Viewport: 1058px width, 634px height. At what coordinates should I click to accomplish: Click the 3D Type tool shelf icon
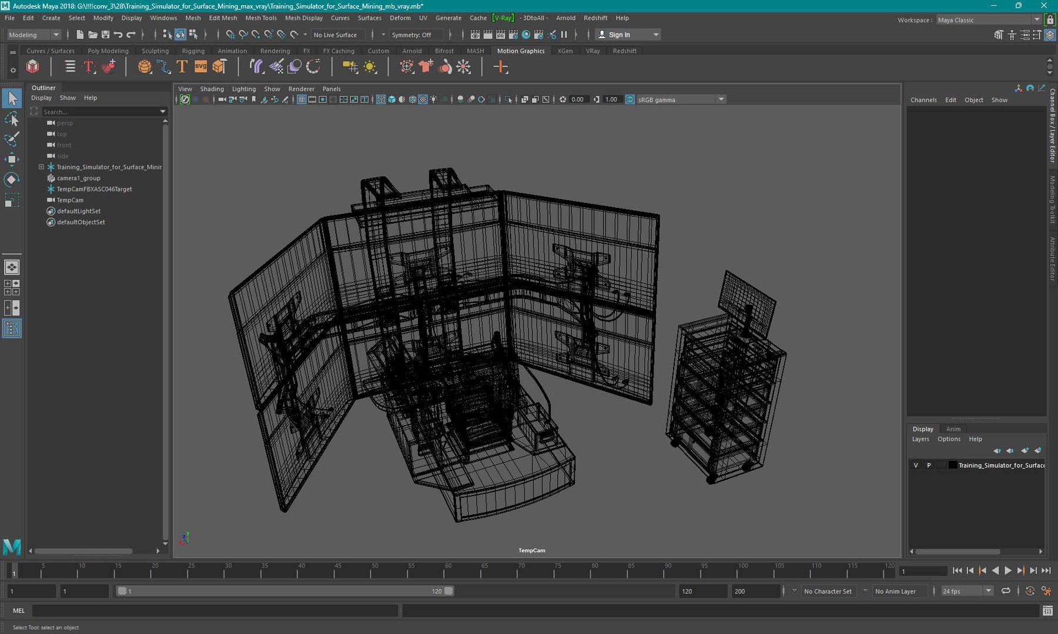[182, 67]
